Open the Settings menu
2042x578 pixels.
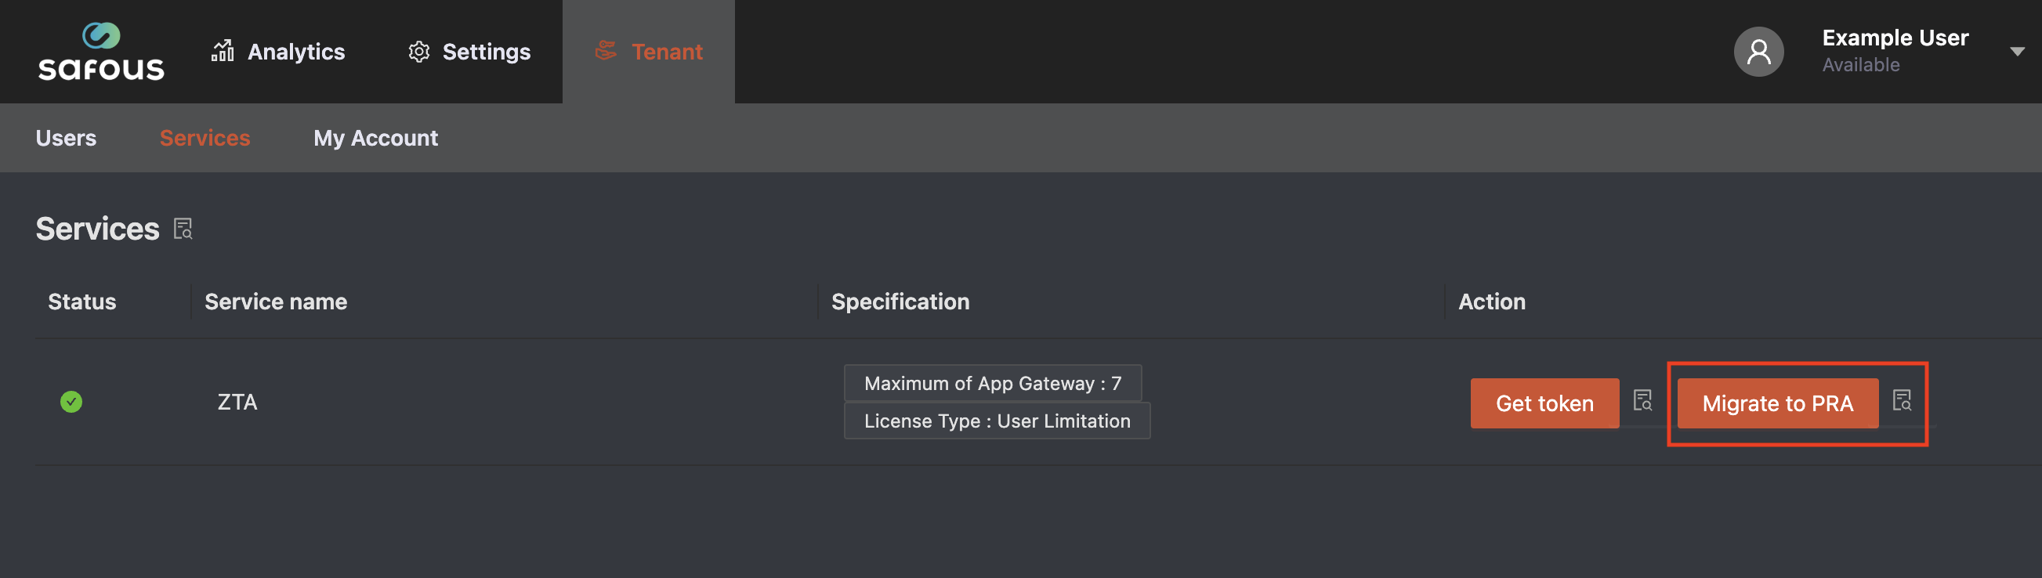click(x=485, y=52)
